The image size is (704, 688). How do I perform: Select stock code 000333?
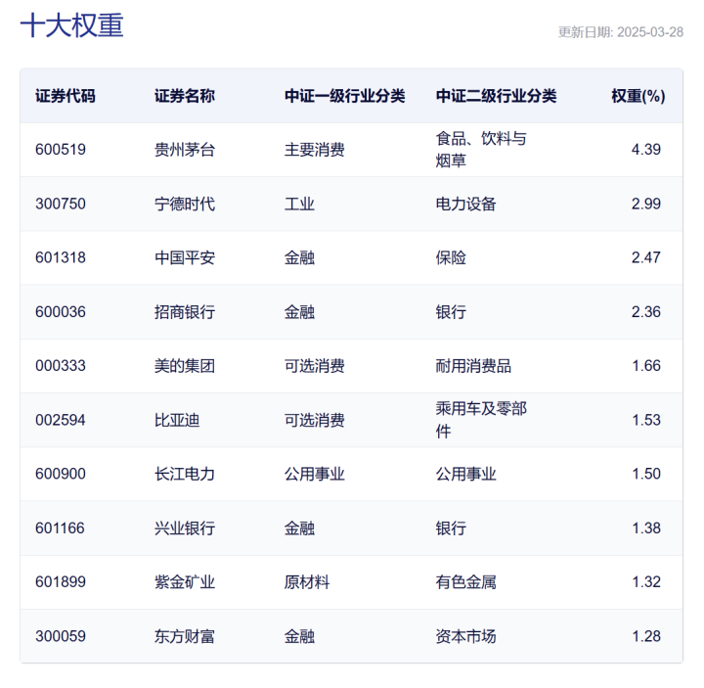click(61, 366)
